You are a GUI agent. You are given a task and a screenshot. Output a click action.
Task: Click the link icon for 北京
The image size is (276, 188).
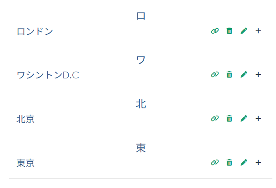[x=215, y=118]
